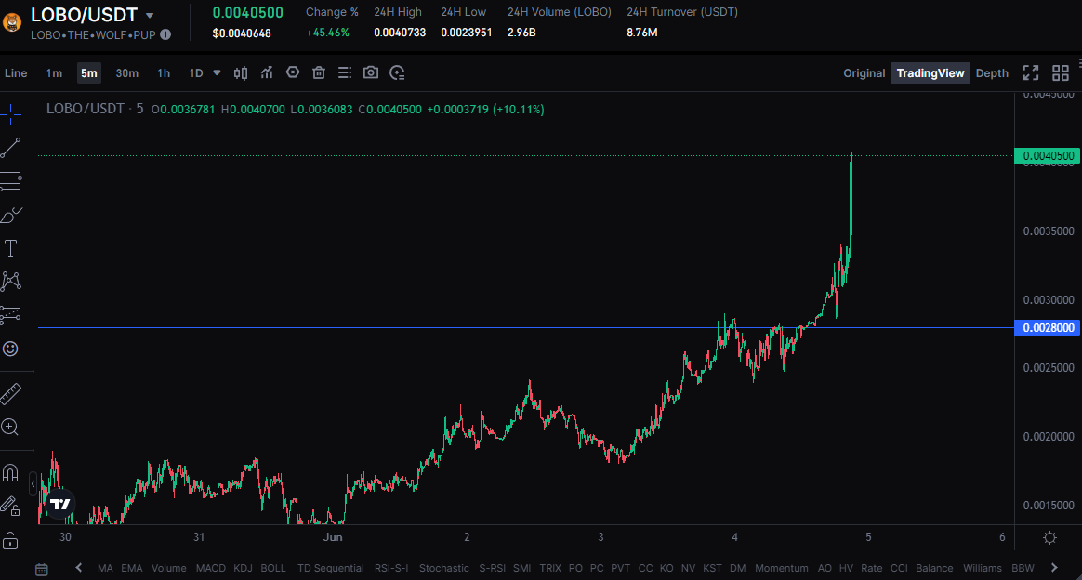Expand the 1D timeframe dropdown arrow

pyautogui.click(x=217, y=72)
